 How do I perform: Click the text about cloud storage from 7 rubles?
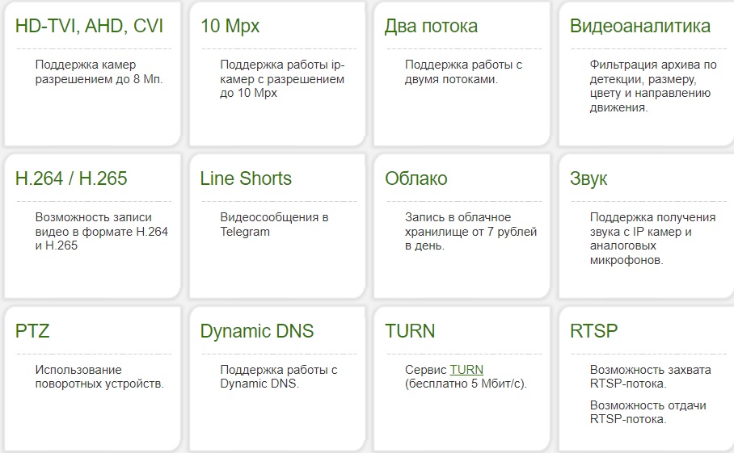click(x=470, y=232)
